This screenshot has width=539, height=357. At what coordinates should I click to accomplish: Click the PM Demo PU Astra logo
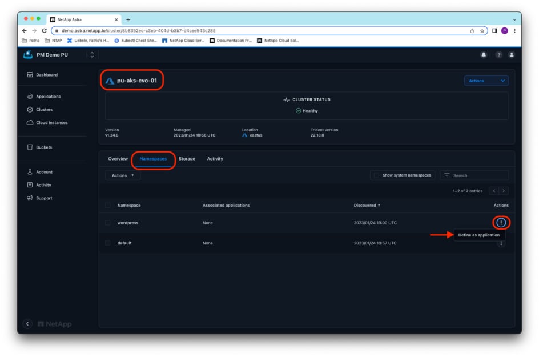pos(28,55)
